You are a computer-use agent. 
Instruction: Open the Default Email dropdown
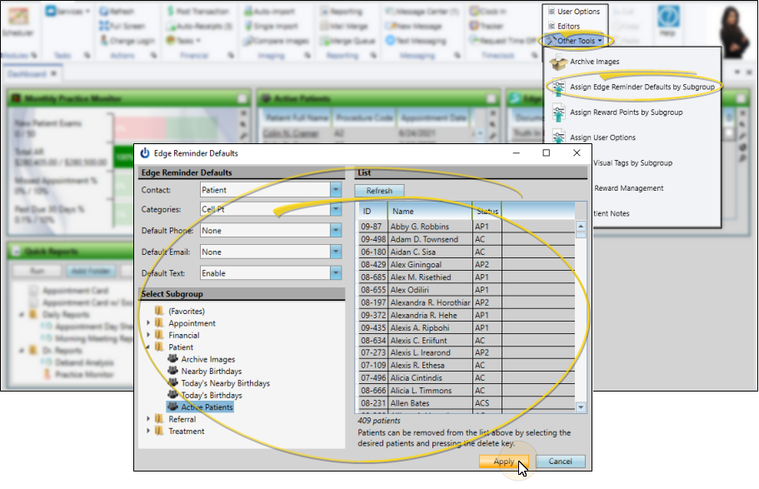(x=335, y=252)
